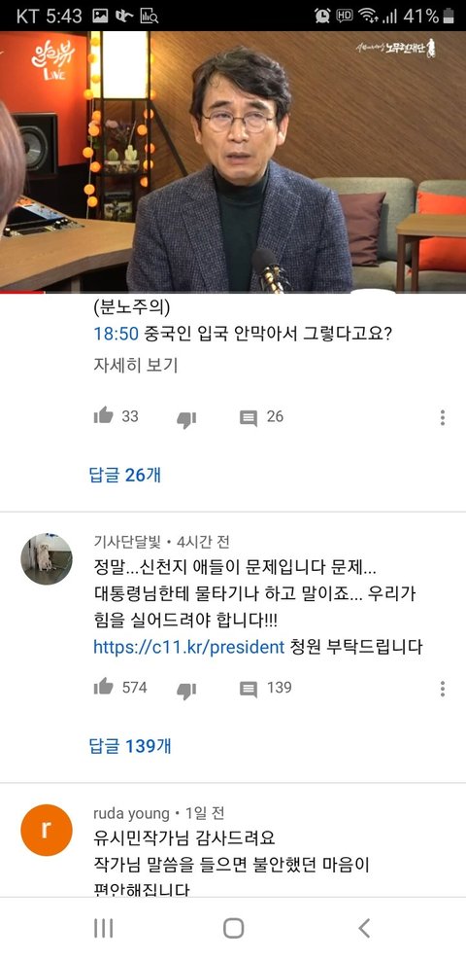Like 기사단달빛's comment with 574 likes
466x960 pixels.
click(x=103, y=687)
